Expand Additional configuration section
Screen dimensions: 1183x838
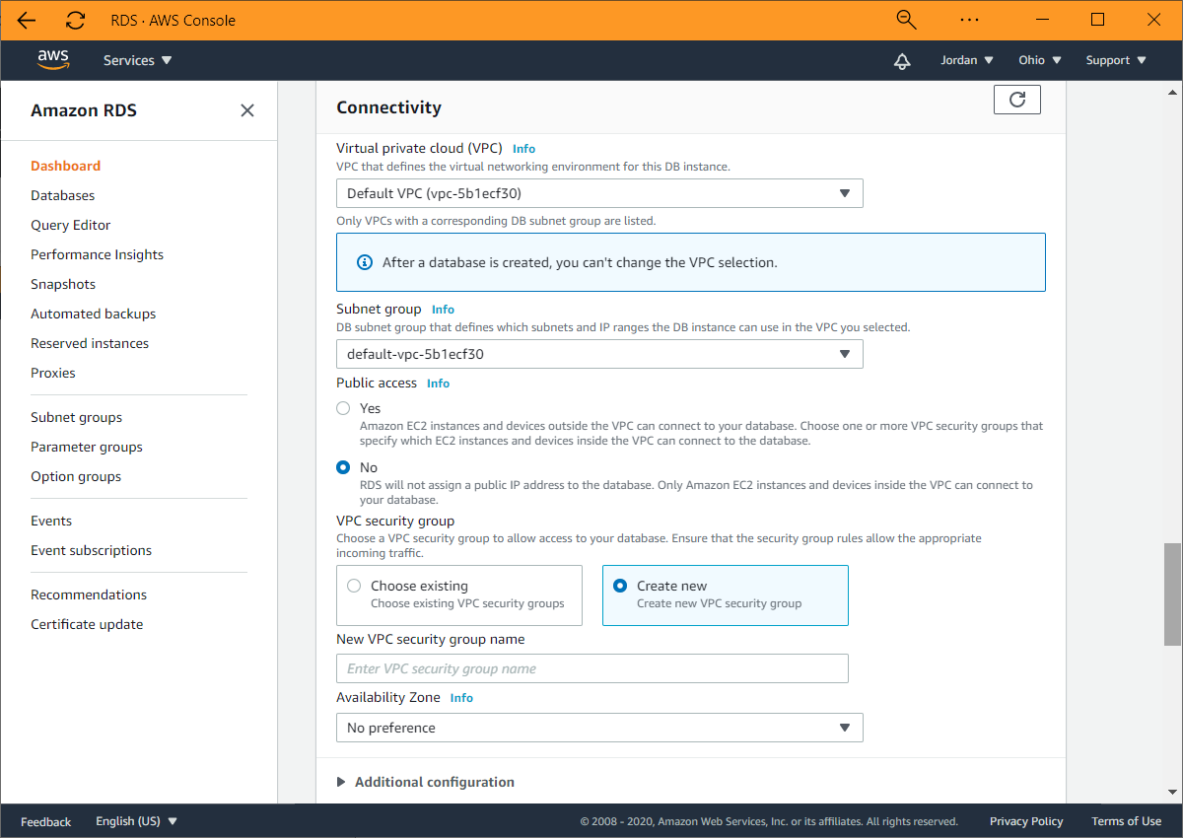pyautogui.click(x=426, y=782)
